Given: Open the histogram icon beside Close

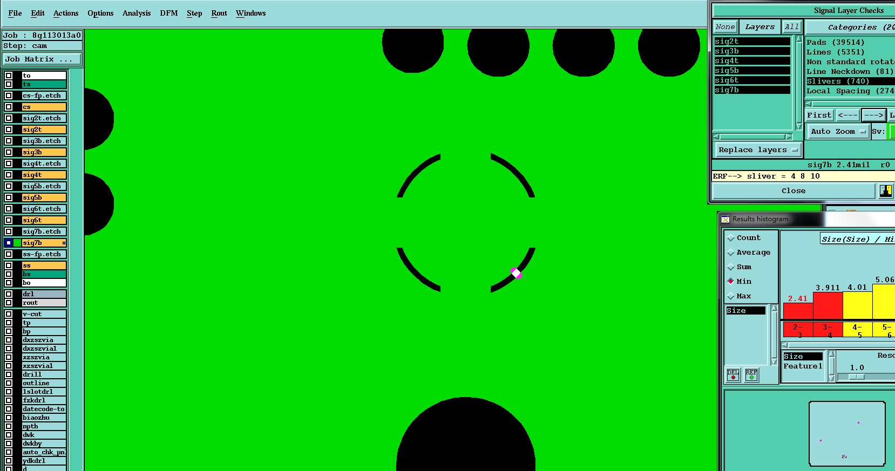Looking at the screenshot, I should (x=885, y=190).
